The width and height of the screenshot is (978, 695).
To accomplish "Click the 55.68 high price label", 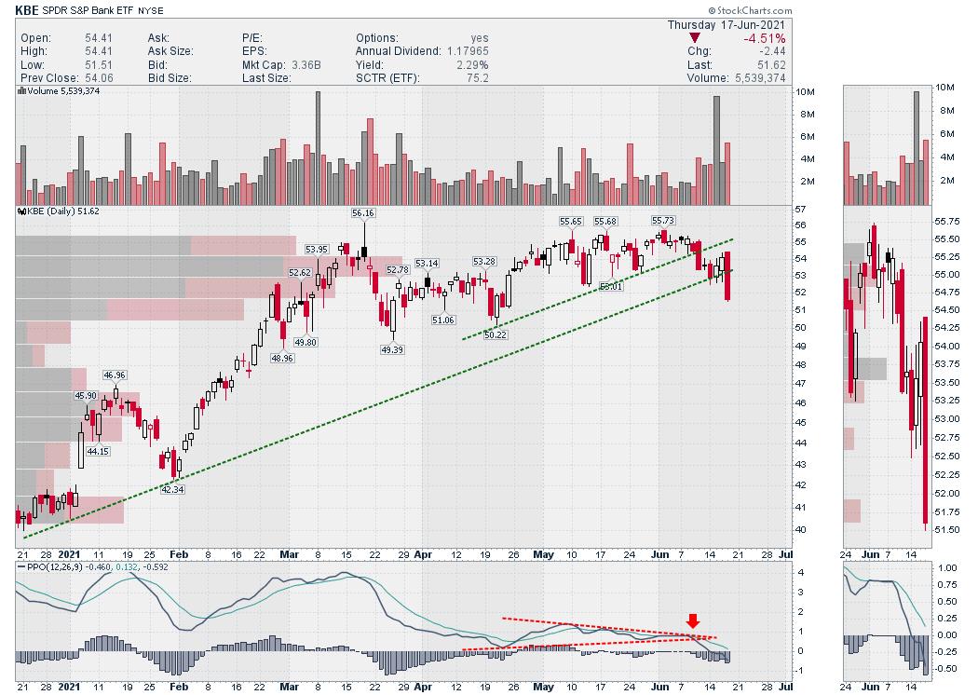I will [605, 222].
